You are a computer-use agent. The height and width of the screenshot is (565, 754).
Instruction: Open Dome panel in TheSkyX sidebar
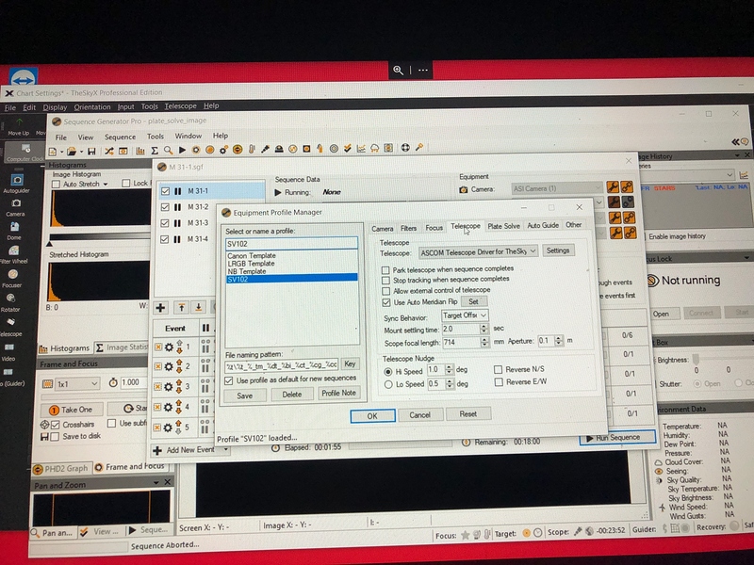click(x=14, y=231)
